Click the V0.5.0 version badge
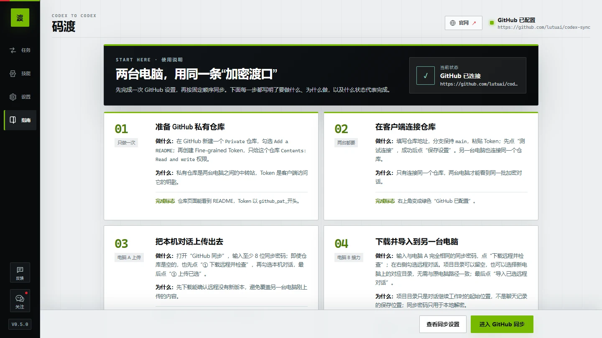 click(x=20, y=324)
